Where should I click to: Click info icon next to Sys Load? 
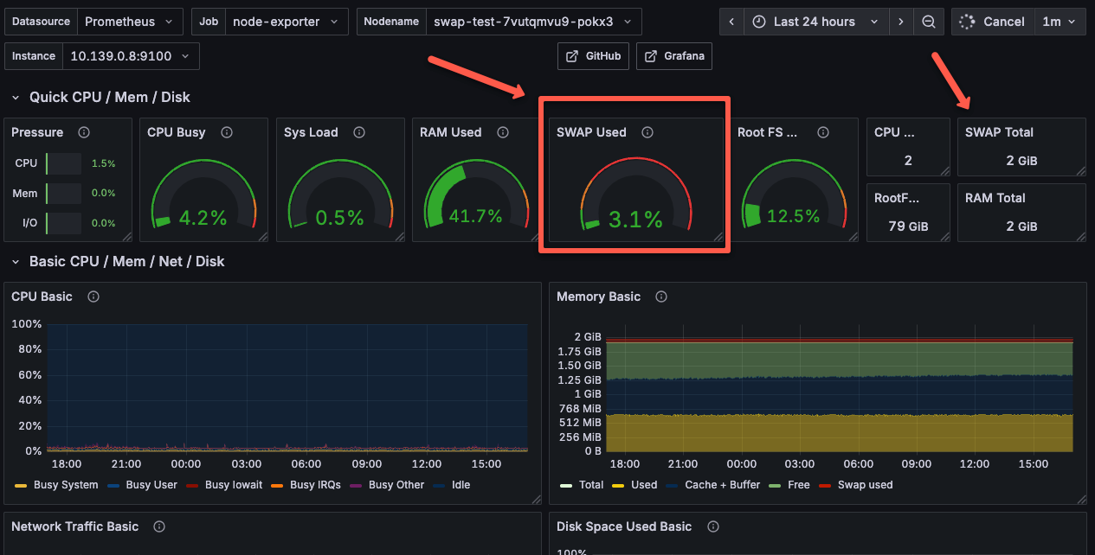coord(359,132)
